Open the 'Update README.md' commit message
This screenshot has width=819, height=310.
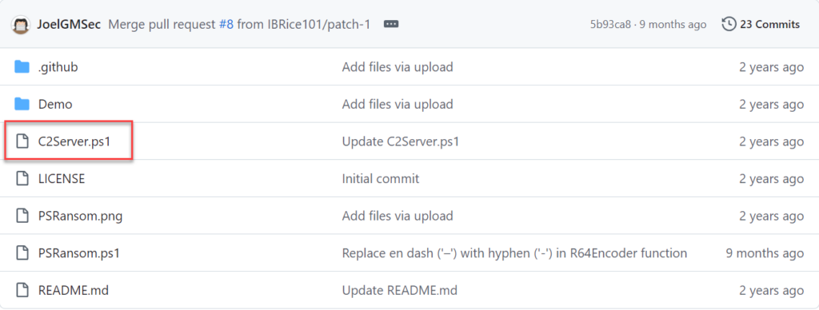point(400,291)
